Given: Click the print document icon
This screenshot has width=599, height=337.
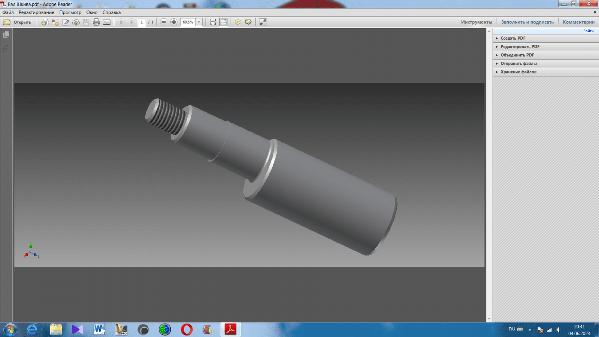Looking at the screenshot, I should [x=96, y=22].
